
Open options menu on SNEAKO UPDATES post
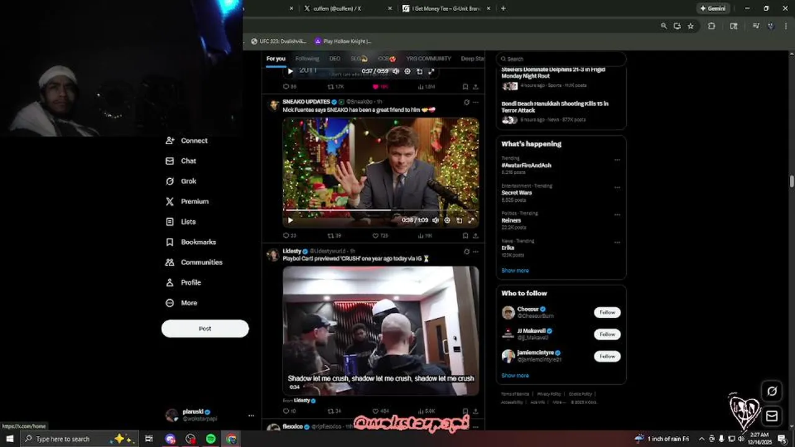point(476,102)
